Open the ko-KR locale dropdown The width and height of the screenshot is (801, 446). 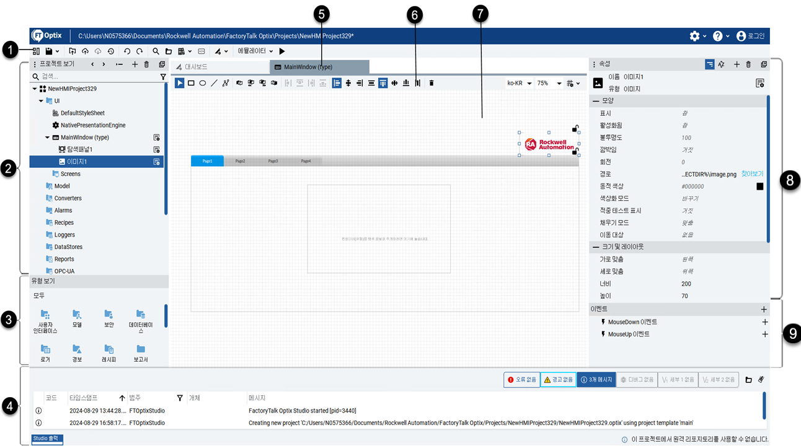click(520, 83)
